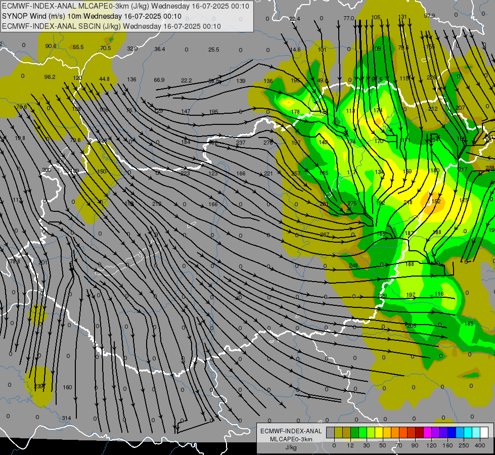The image size is (495, 455).
Task: Click the map value '207'
Action: coord(460,108)
